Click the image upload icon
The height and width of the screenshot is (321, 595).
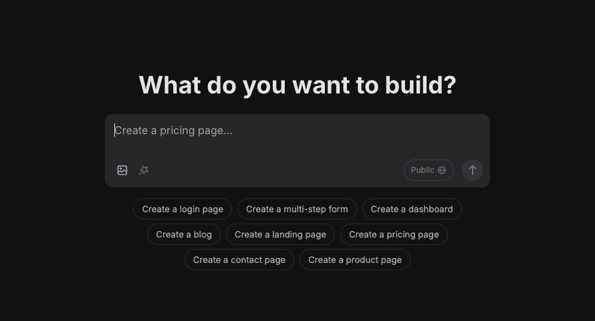coord(122,170)
